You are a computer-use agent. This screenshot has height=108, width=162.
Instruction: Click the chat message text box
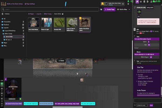(x=147, y=100)
